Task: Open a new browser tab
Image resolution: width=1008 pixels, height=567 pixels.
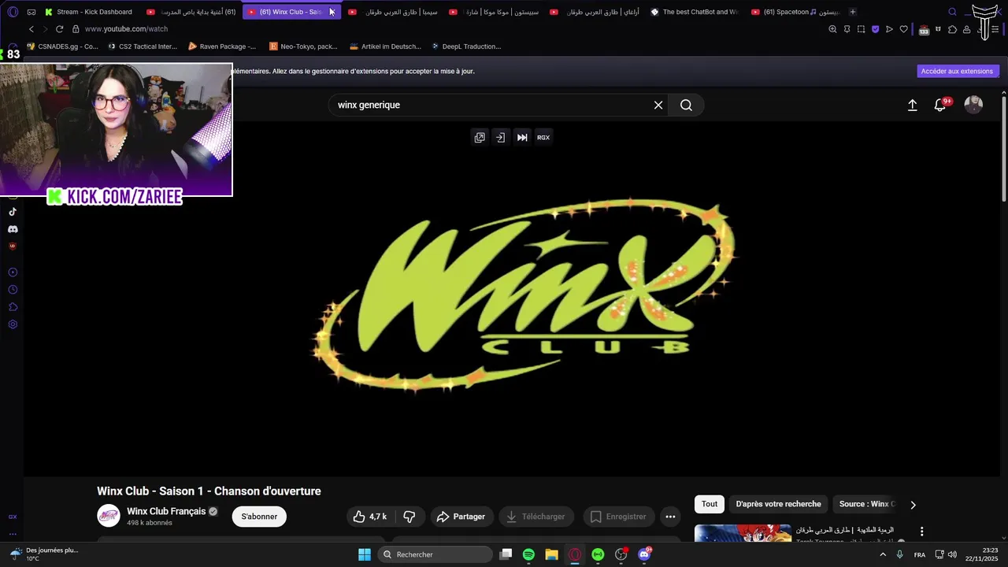Action: pyautogui.click(x=852, y=12)
